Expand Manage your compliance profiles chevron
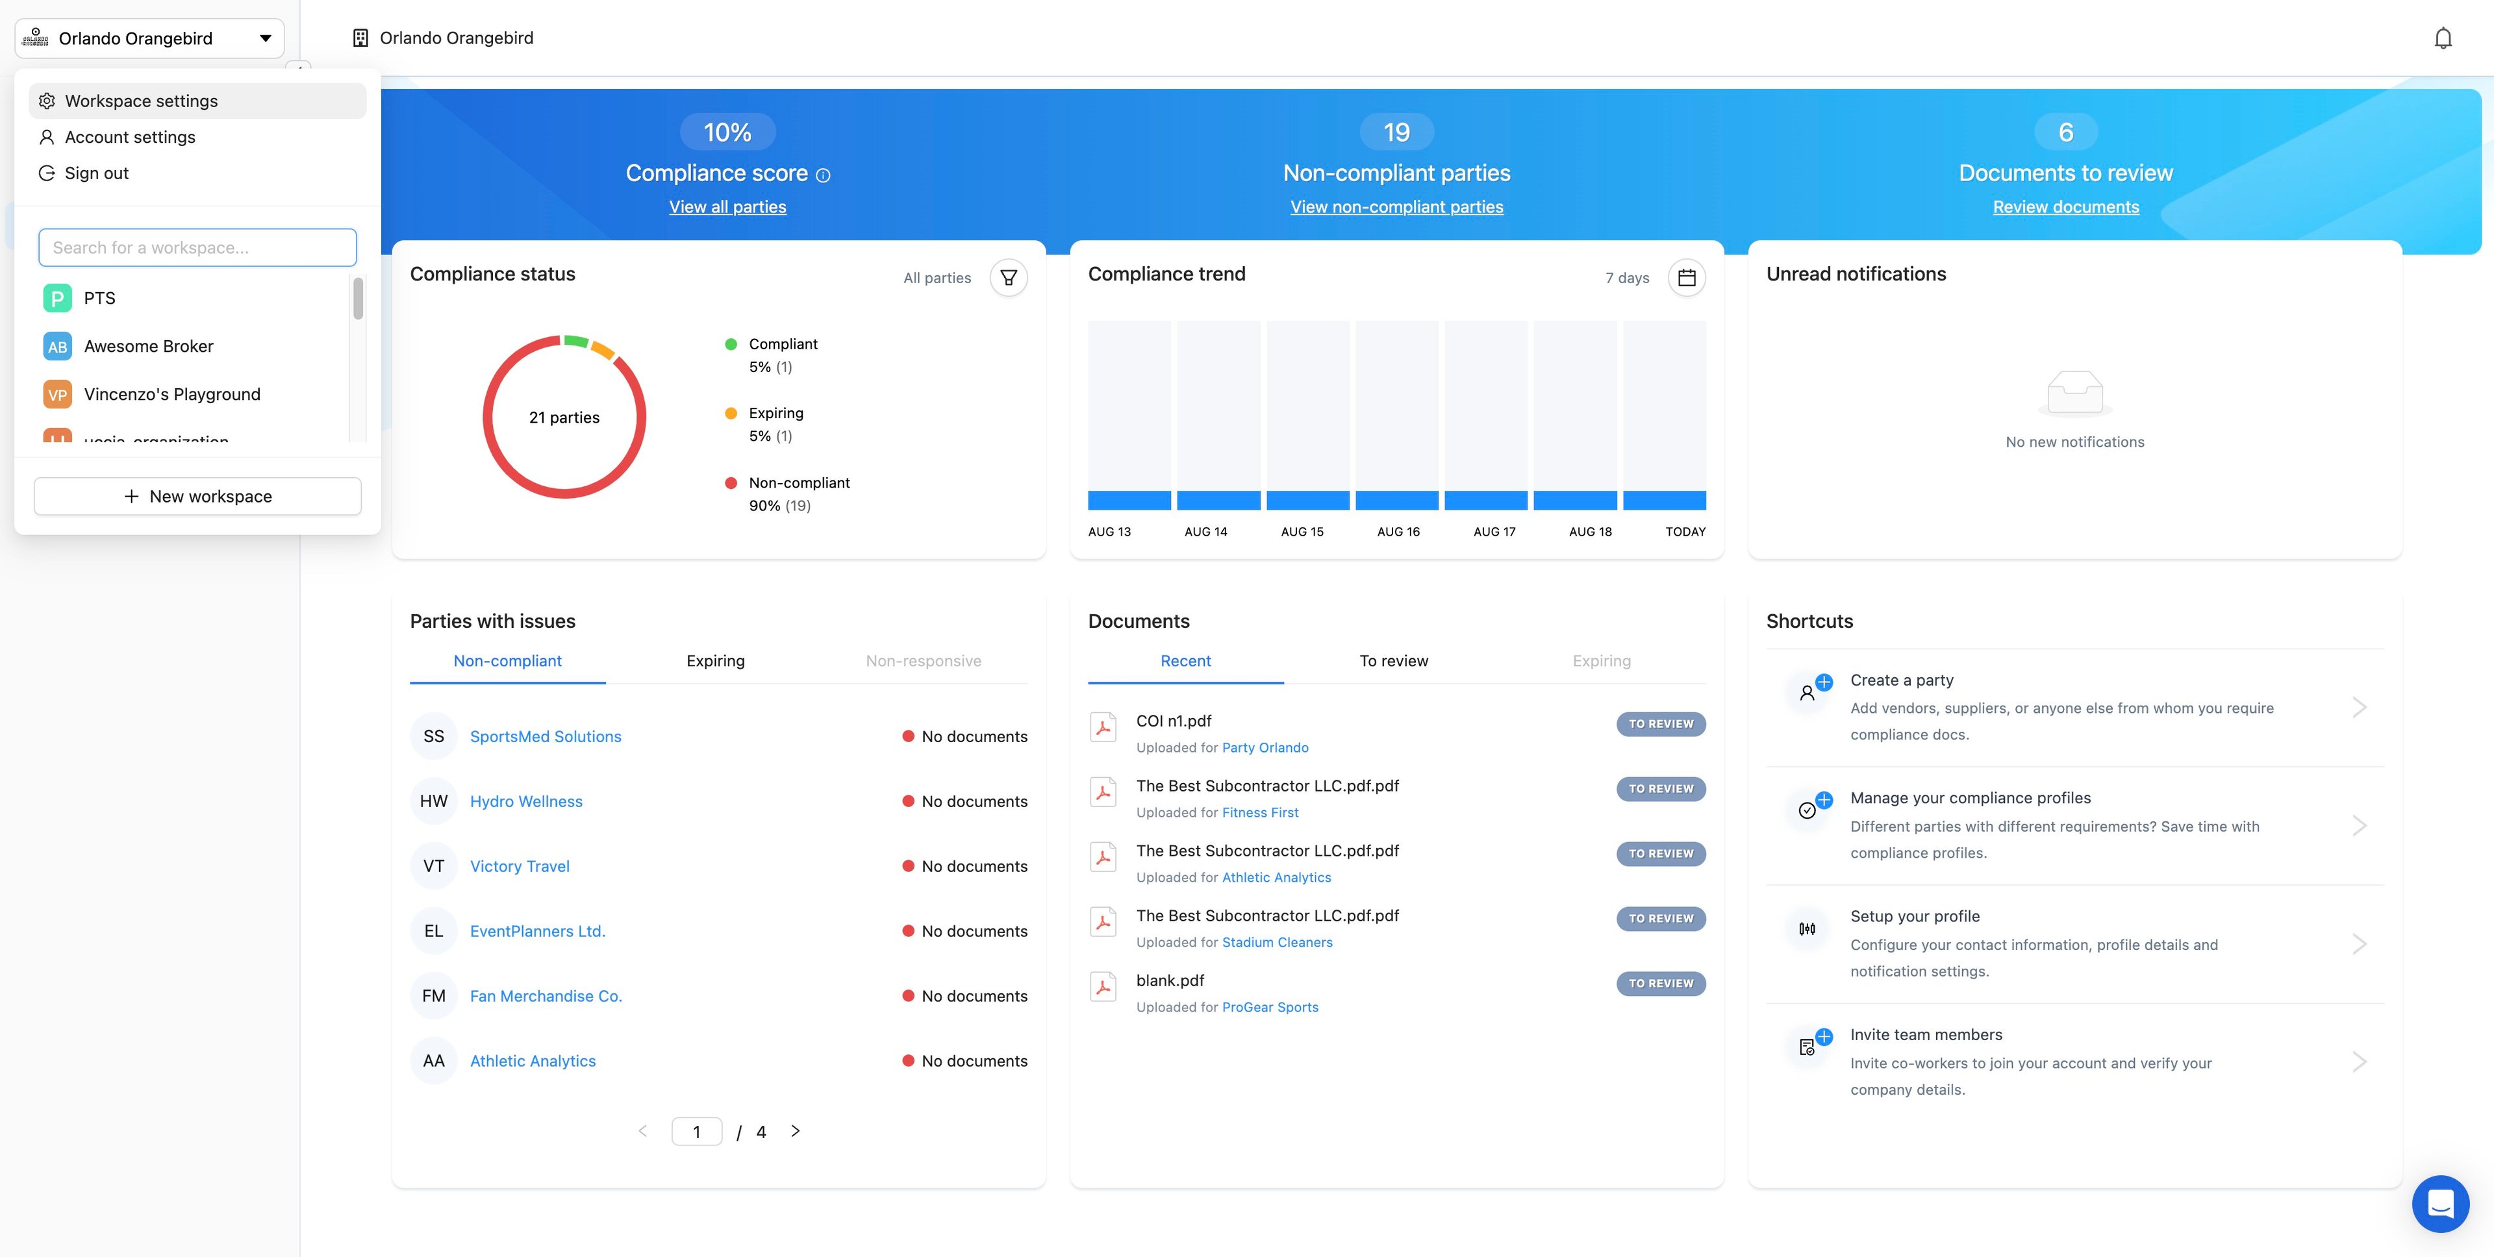 (2360, 825)
